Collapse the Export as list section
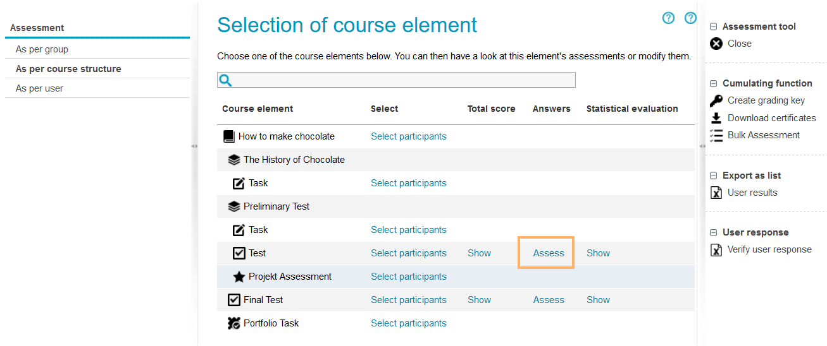 pyautogui.click(x=713, y=176)
